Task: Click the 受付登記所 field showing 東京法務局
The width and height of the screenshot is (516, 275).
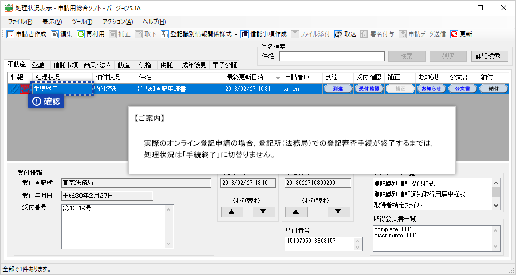Action: pos(136,183)
